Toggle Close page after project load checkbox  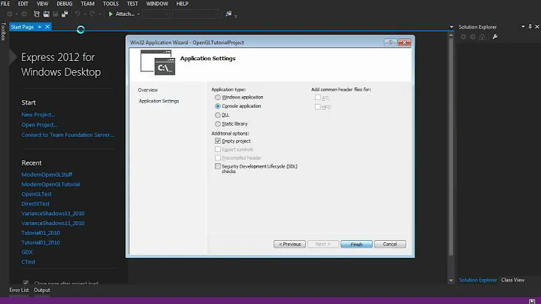26,283
